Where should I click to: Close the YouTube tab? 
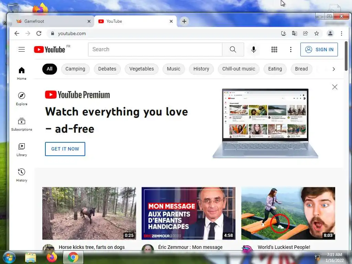(x=171, y=21)
